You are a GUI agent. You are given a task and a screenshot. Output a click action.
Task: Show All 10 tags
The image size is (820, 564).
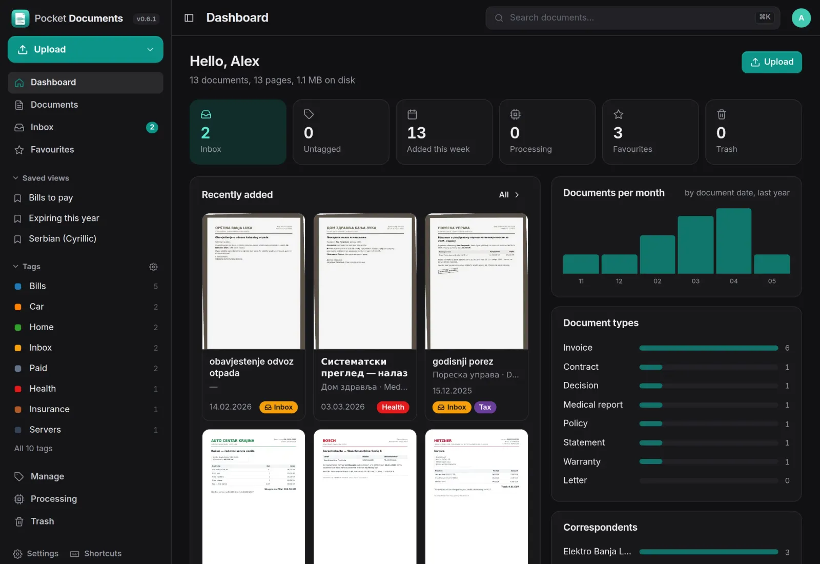pos(33,449)
